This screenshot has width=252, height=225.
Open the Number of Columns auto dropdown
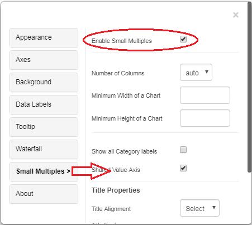(x=196, y=73)
